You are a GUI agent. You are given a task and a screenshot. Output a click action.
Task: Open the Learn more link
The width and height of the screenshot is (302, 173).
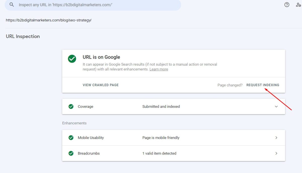point(159,69)
